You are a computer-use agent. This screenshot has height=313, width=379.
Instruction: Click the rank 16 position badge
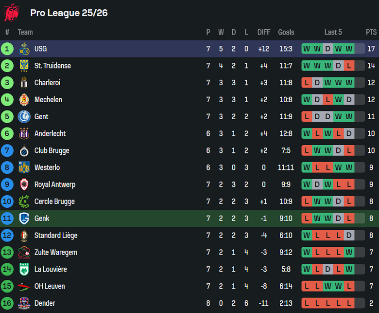pos(7,303)
